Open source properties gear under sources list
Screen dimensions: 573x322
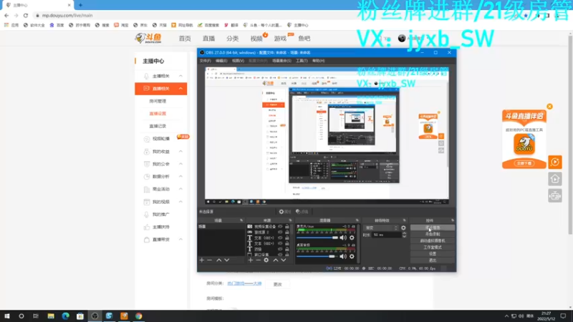point(266,260)
